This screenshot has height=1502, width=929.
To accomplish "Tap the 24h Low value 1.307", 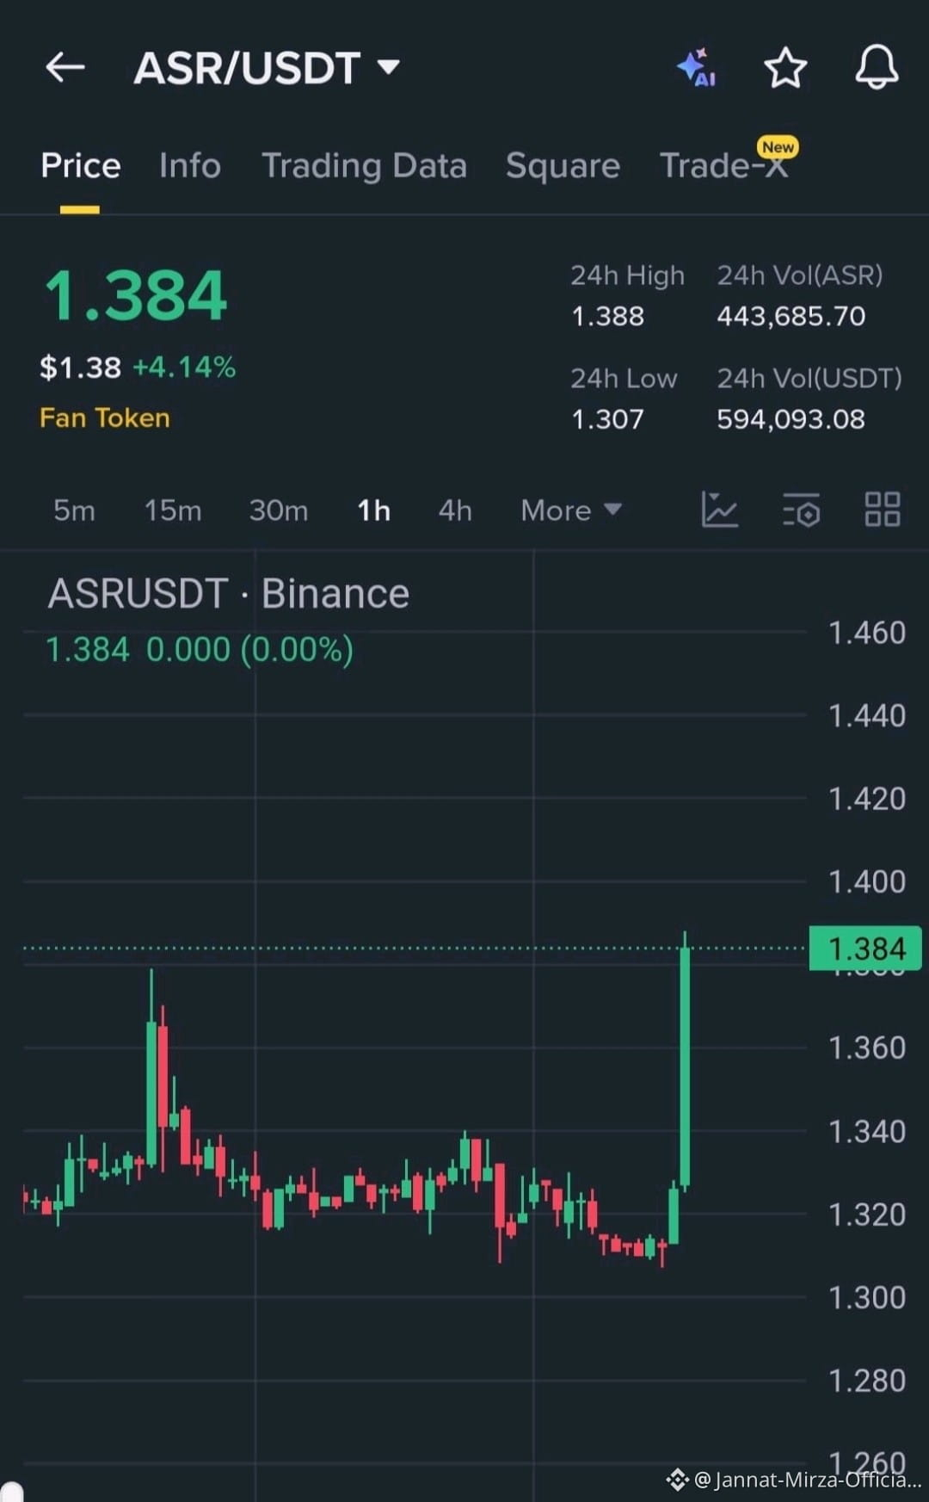I will click(608, 419).
